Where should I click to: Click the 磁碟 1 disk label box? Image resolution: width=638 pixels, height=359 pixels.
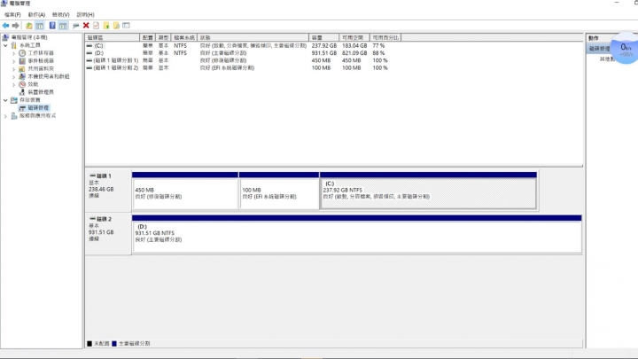(x=108, y=191)
